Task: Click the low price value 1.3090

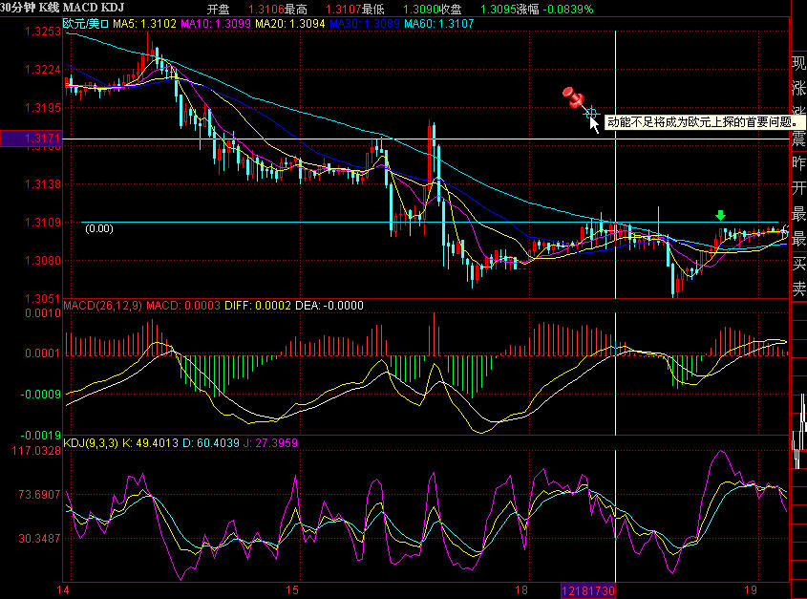Action: tap(419, 10)
